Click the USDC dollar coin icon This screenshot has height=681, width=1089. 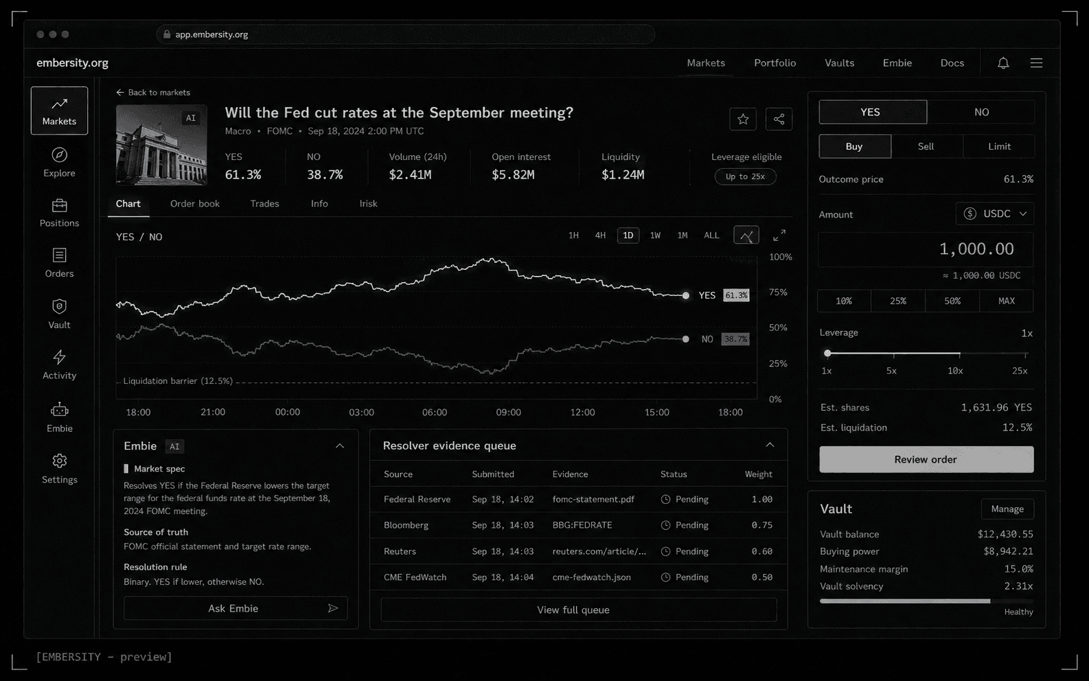click(x=970, y=213)
